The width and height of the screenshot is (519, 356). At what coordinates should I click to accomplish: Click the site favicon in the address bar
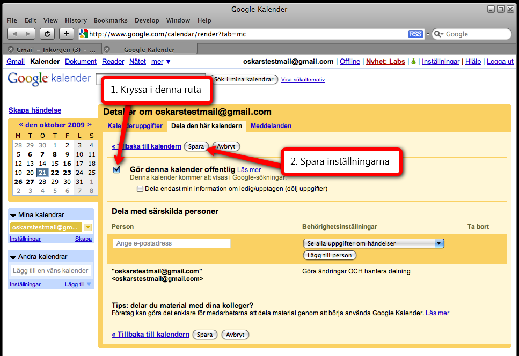[83, 34]
